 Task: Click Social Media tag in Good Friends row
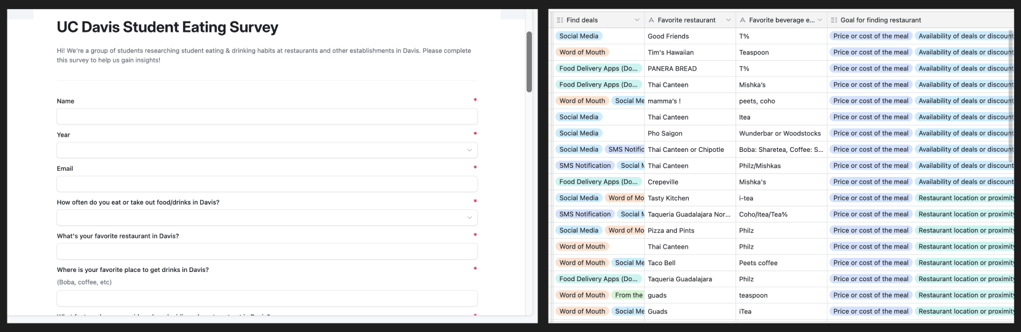[579, 36]
